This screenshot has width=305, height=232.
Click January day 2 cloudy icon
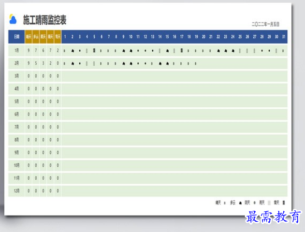(x=73, y=51)
